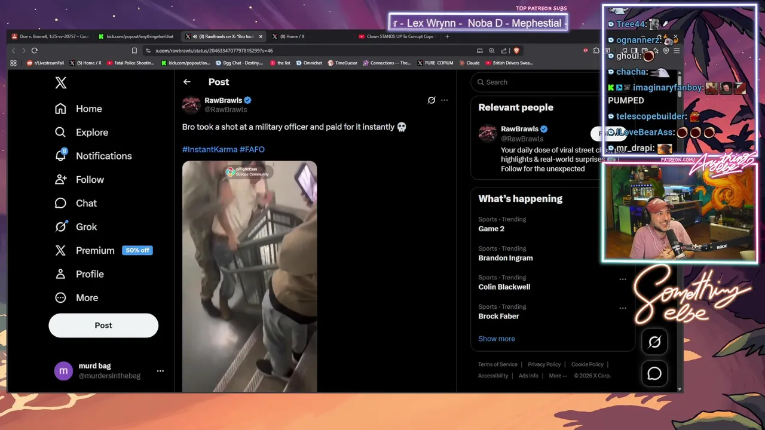The image size is (765, 430).
Task: Close the RawBrawls on X tab
Action: point(261,36)
